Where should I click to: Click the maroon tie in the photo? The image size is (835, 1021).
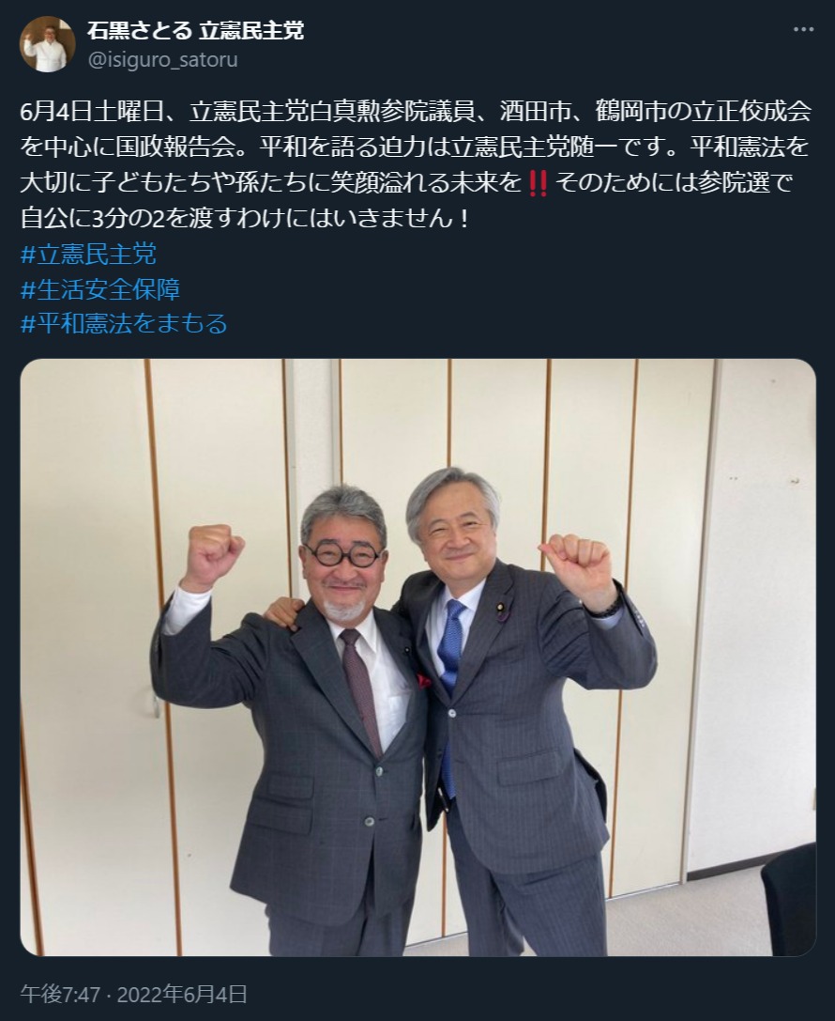click(x=361, y=688)
